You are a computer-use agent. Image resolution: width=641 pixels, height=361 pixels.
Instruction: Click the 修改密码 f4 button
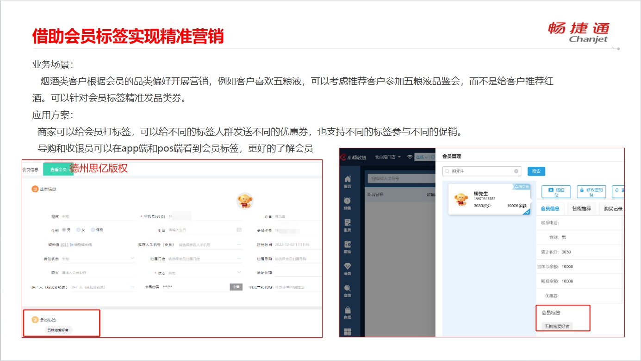pos(591,192)
